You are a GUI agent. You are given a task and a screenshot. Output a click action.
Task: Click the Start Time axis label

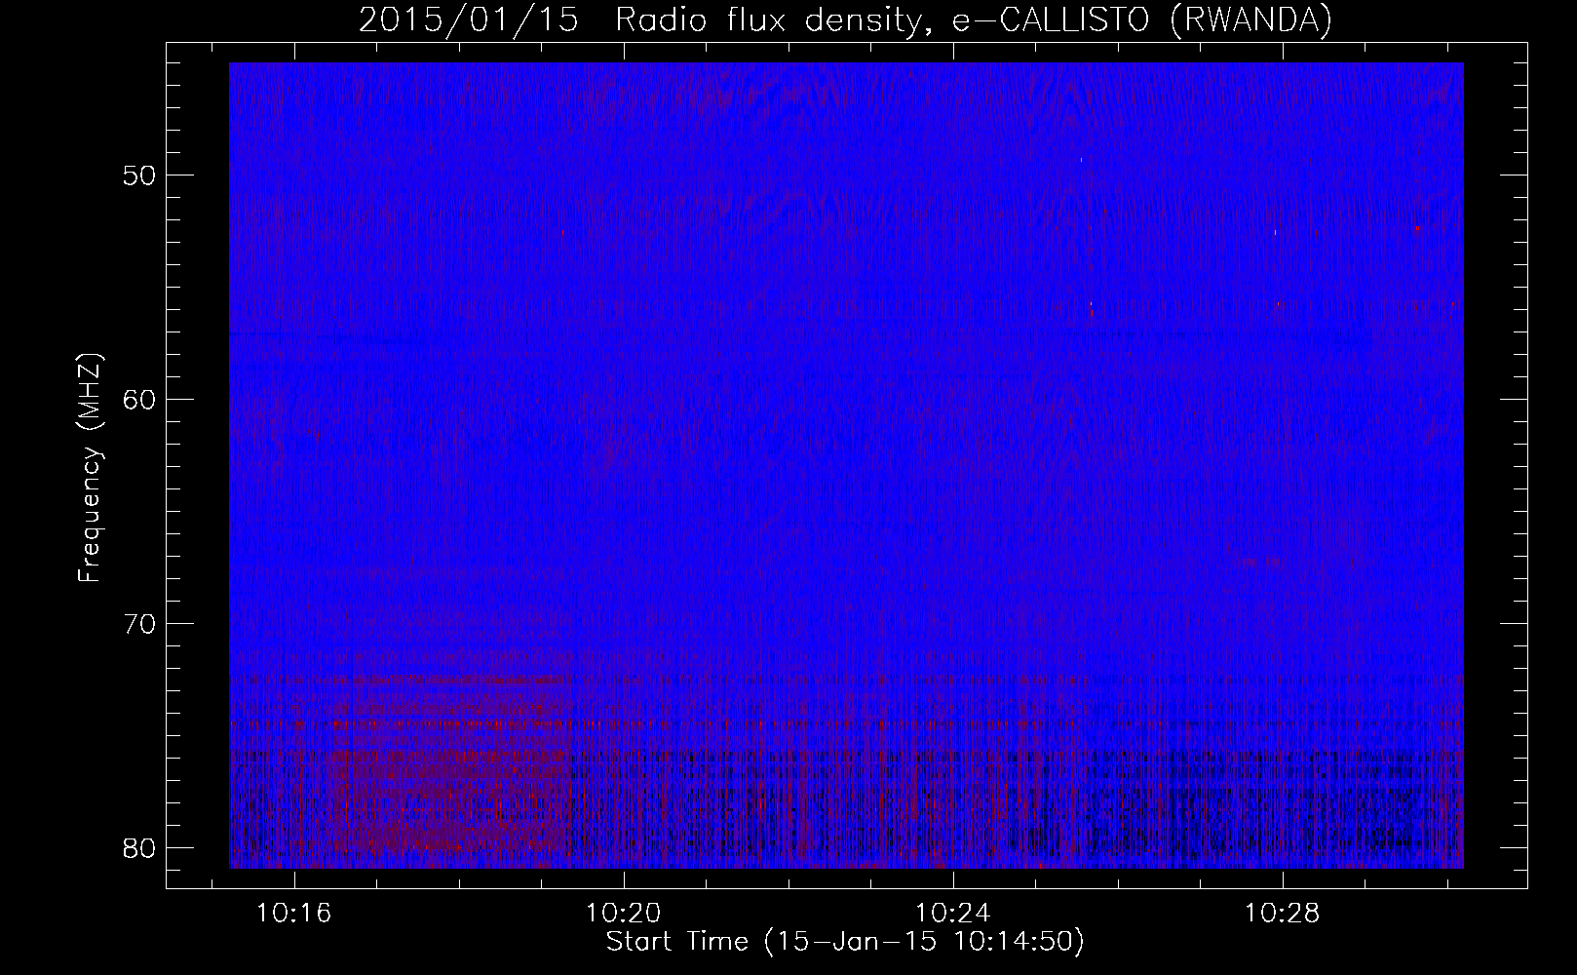click(845, 942)
